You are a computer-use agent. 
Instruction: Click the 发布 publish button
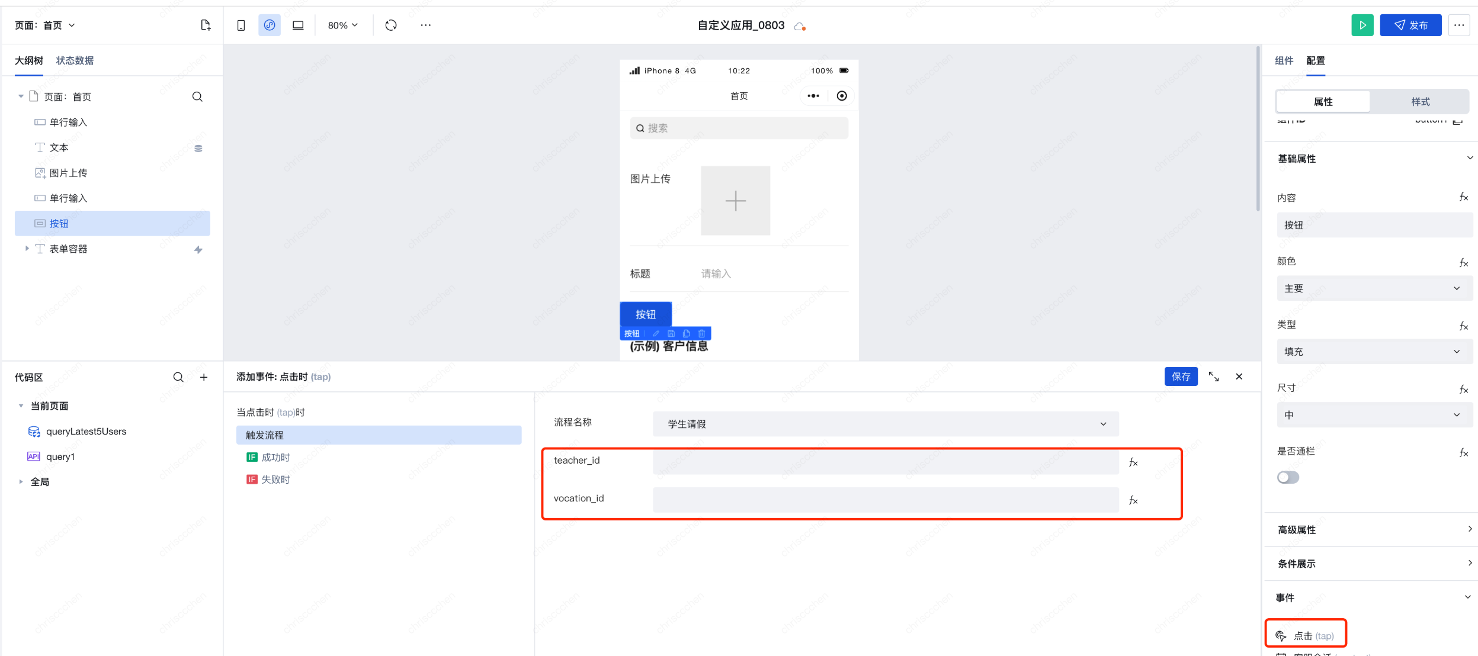[x=1410, y=25]
